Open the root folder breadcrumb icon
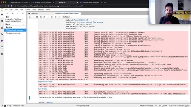Image resolution: width=191 pixels, height=107 pixels. [x=7, y=17]
